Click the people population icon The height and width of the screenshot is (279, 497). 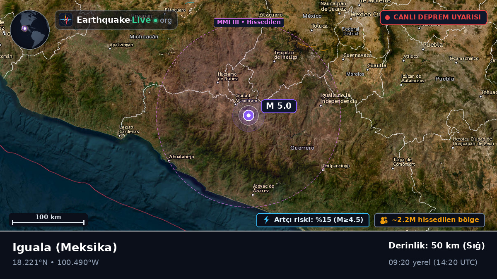[384, 220]
